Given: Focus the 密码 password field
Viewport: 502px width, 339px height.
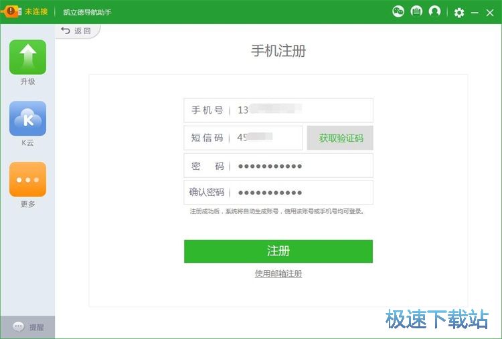Looking at the screenshot, I should click(x=278, y=166).
